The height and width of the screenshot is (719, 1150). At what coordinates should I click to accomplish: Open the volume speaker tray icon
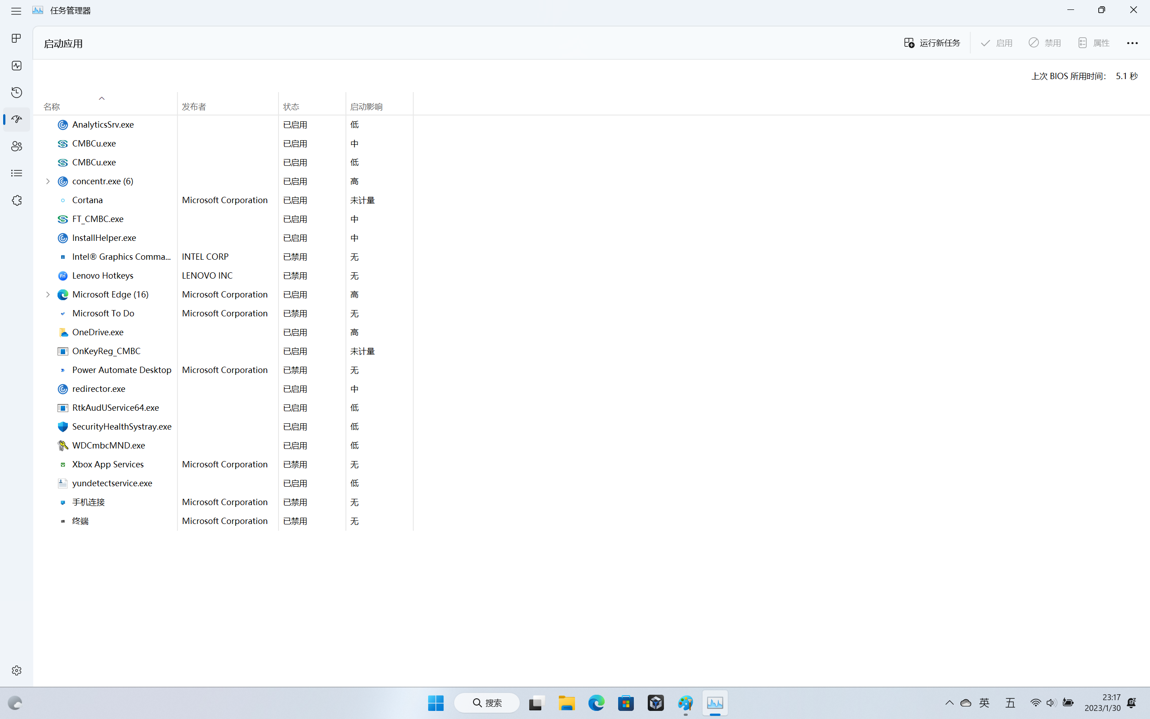pos(1051,703)
